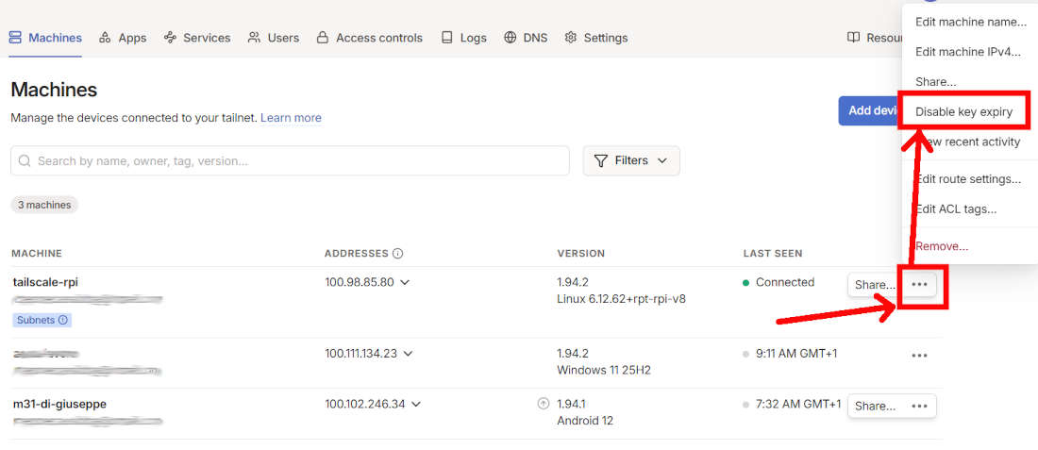
Task: Click the 3 machines count badge
Action: (x=44, y=205)
